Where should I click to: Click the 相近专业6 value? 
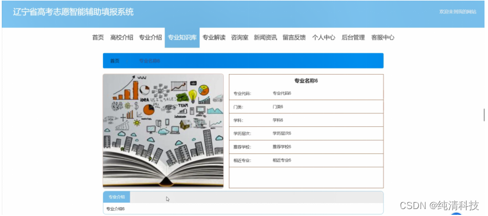282,160
